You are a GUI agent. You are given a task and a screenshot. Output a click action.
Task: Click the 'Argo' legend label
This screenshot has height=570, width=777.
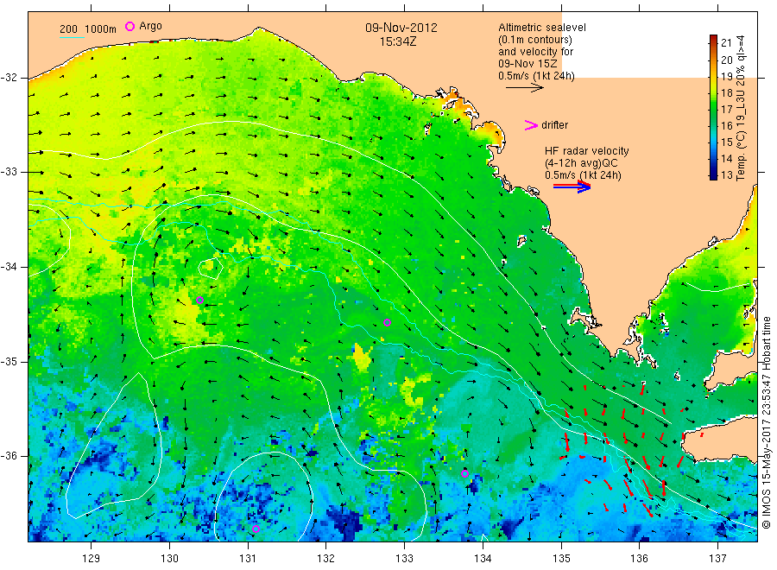150,26
